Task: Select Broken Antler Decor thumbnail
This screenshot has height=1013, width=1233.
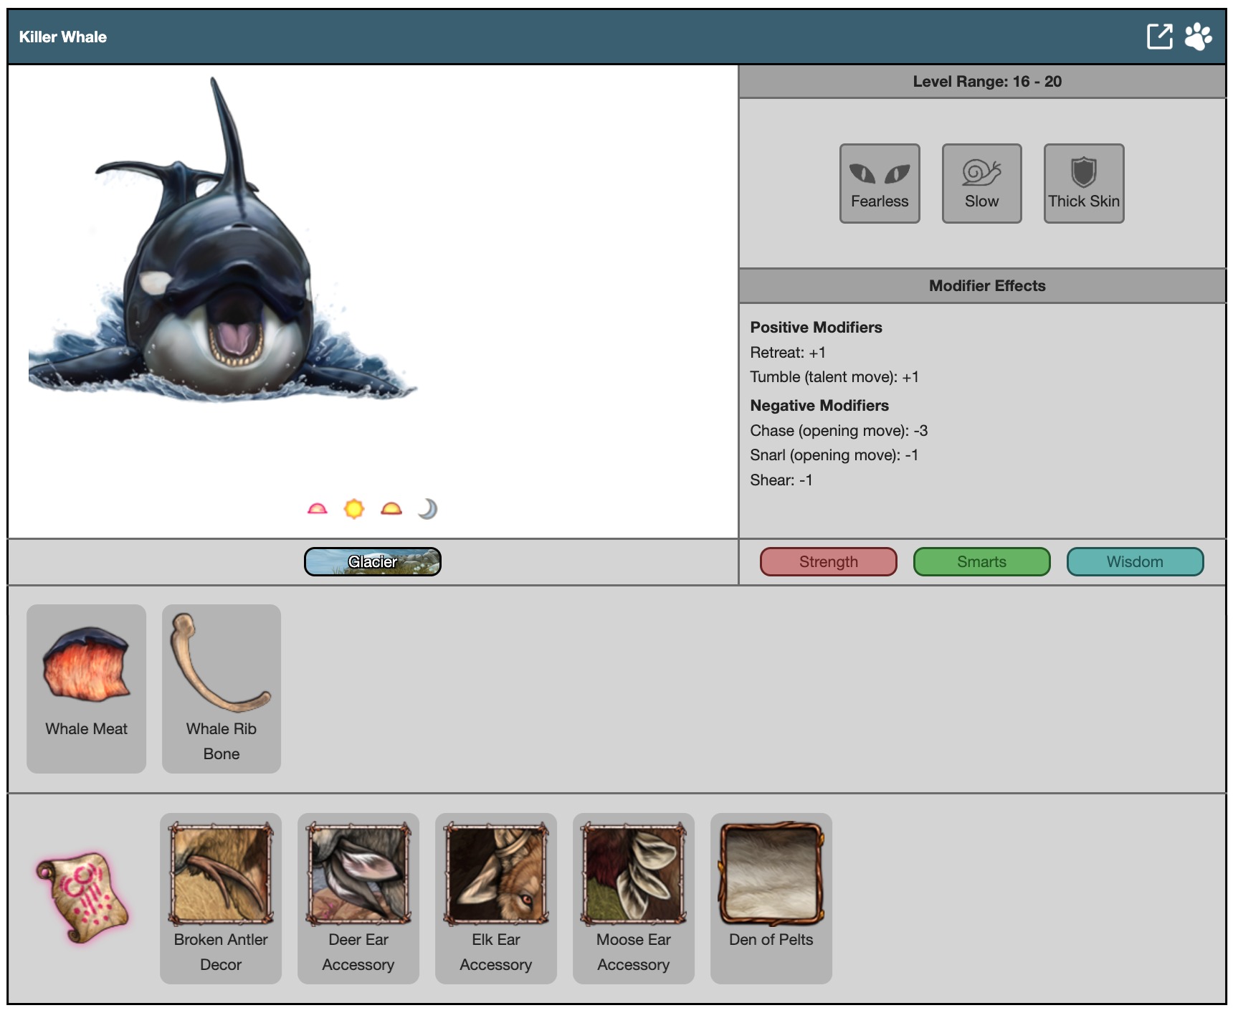Action: pyautogui.click(x=221, y=875)
